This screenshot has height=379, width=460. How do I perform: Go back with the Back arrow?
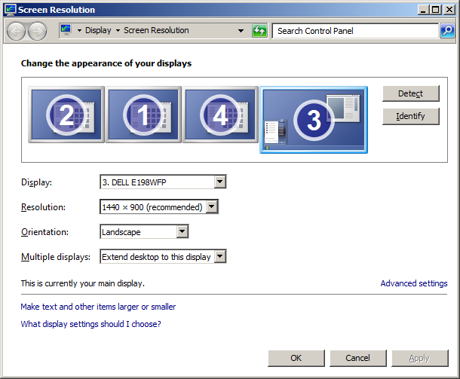pyautogui.click(x=16, y=31)
